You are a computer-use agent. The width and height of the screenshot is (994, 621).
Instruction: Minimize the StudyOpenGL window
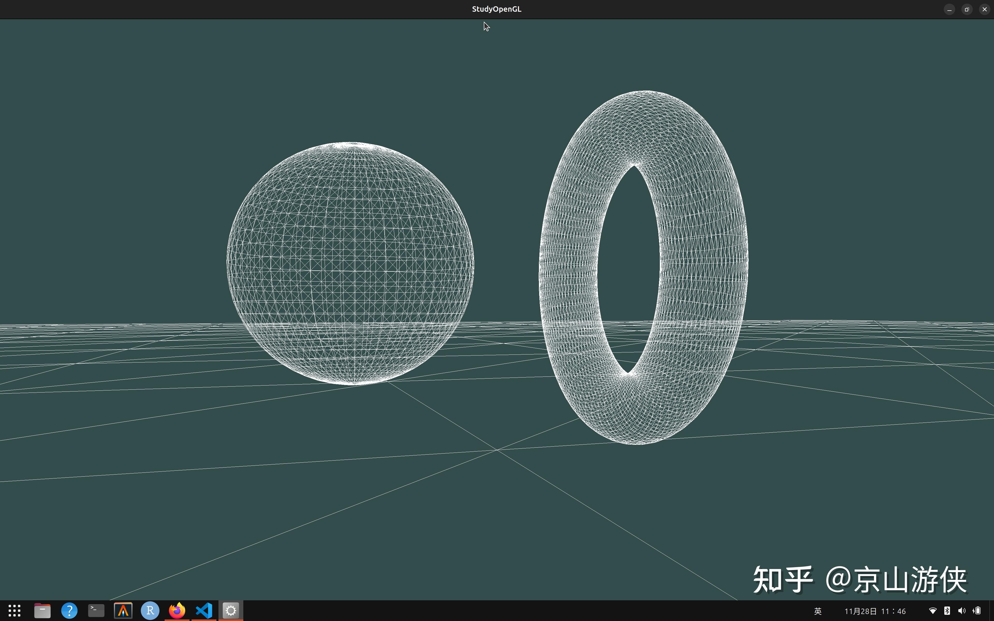point(949,9)
